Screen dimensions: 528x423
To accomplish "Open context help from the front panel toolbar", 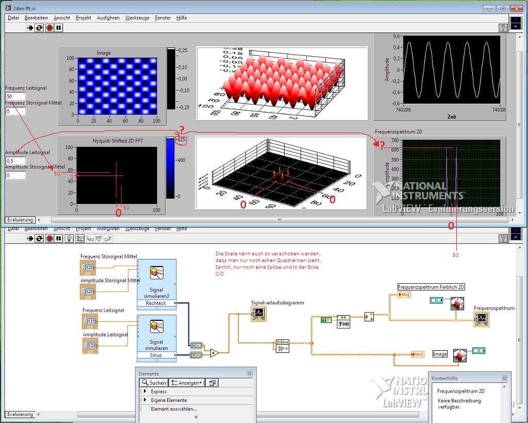I will tap(503, 28).
